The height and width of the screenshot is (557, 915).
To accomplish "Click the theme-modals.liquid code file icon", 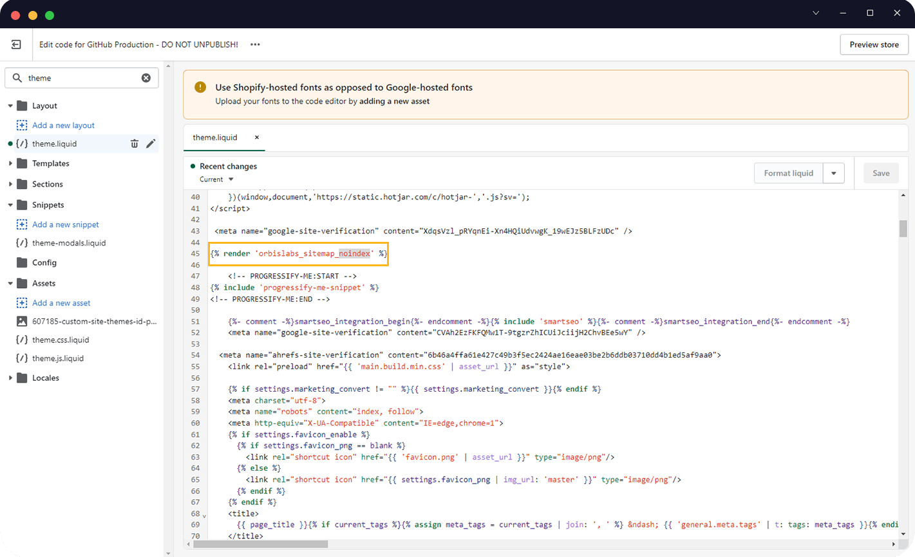I will [22, 243].
